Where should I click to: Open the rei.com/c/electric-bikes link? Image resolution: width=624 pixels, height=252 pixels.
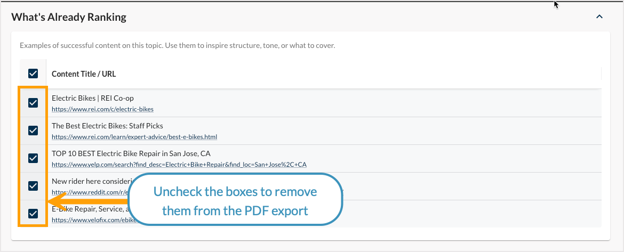(102, 109)
